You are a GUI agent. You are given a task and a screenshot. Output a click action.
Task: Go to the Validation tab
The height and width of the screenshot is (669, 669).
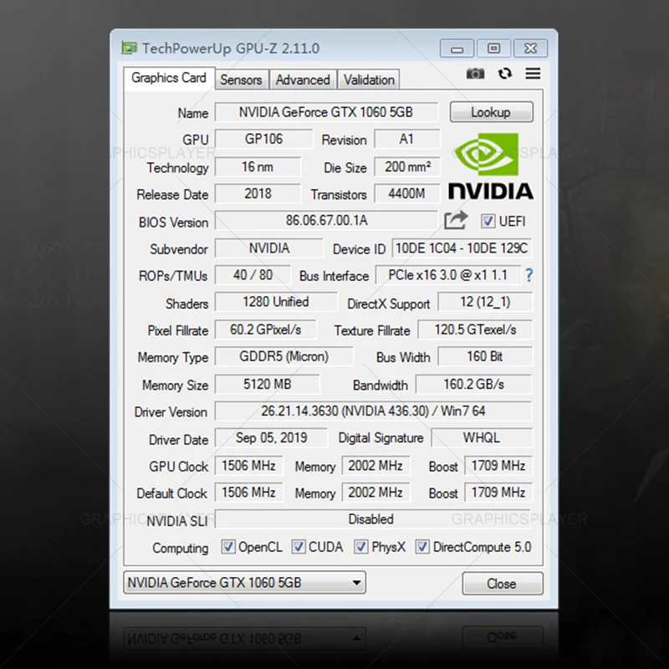369,79
